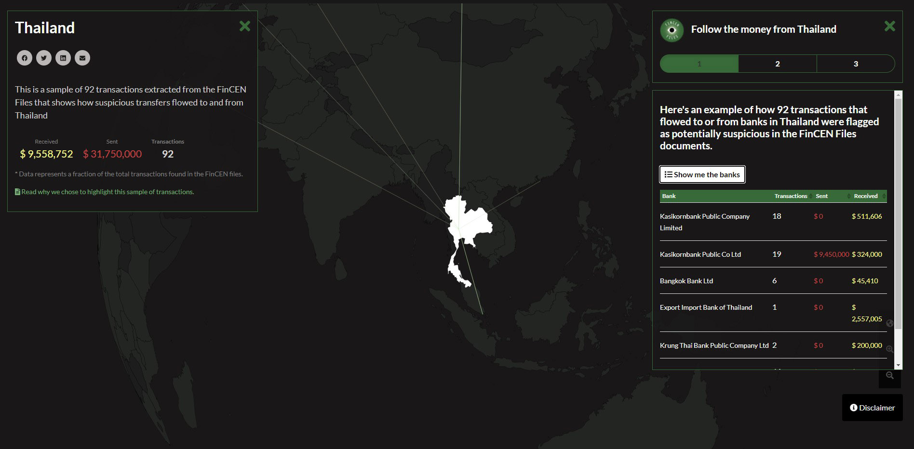The width and height of the screenshot is (914, 449).
Task: Zoom out the map with magnifier
Action: click(890, 376)
